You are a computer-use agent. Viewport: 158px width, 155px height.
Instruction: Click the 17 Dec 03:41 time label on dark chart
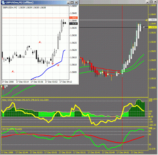pos(94,152)
